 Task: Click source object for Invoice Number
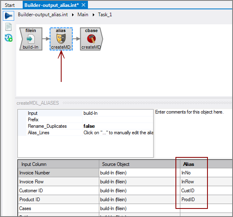point(139,173)
